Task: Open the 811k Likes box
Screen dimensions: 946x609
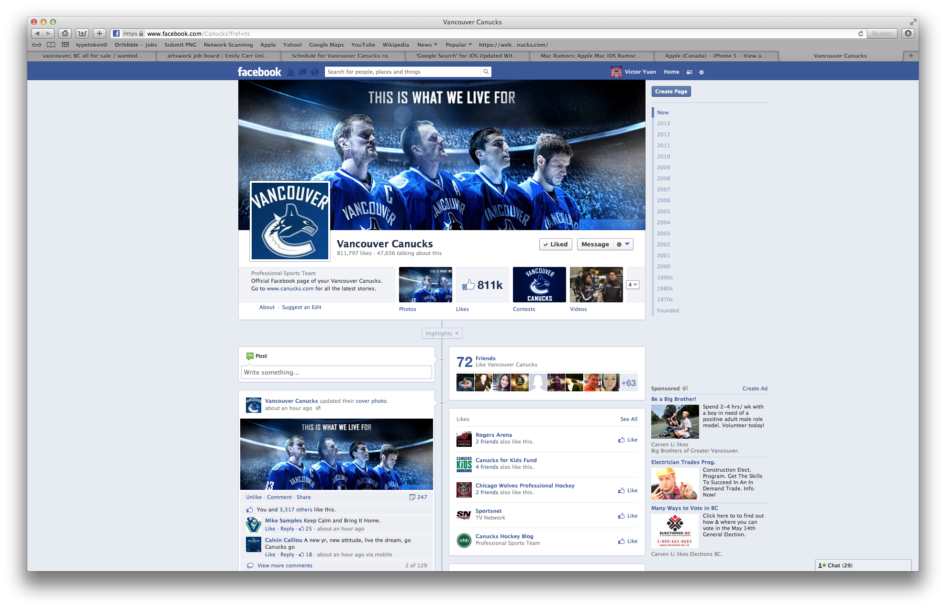Action: click(x=482, y=285)
